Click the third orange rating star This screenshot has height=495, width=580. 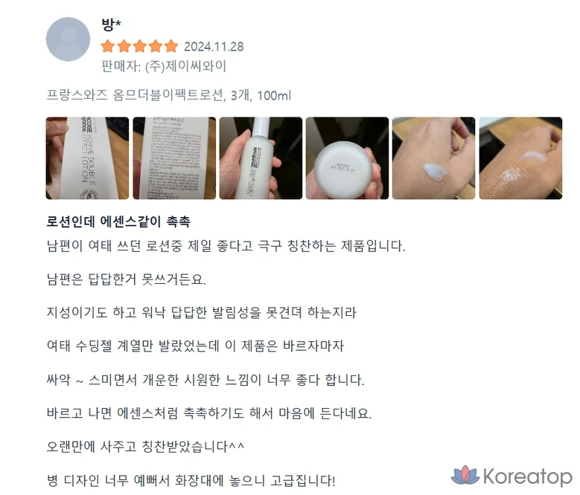(x=139, y=47)
